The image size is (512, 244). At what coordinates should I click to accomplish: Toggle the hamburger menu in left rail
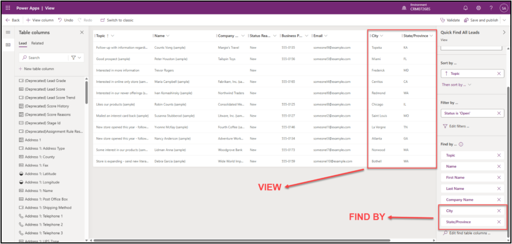(8, 33)
